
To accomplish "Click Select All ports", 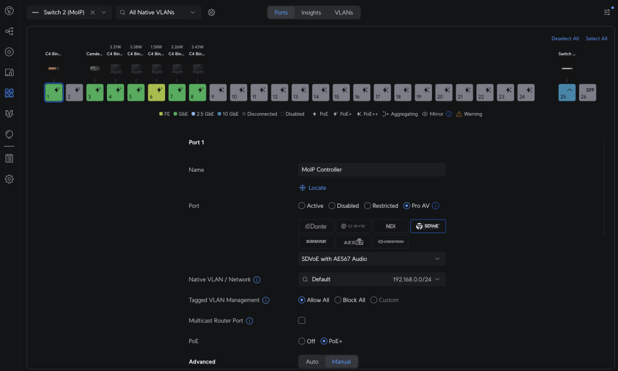I will [x=596, y=38].
